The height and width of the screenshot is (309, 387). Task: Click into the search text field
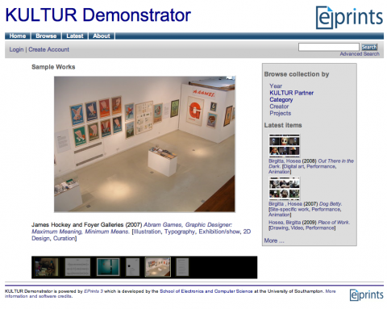point(328,47)
